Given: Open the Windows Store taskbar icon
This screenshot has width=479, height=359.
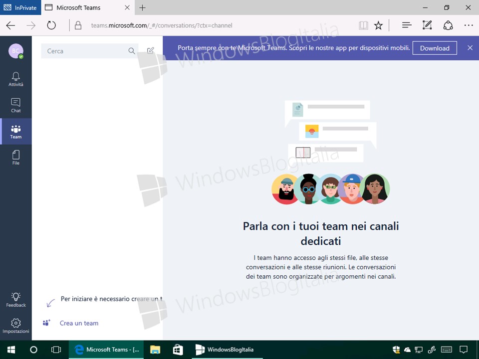Looking at the screenshot, I should click(x=178, y=350).
